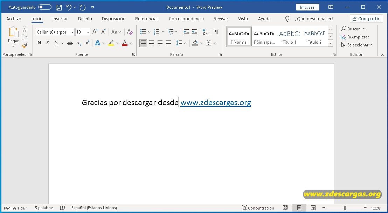Click the Inic. ses. sign-in button
This screenshot has width=388, height=213.
coord(307,7)
